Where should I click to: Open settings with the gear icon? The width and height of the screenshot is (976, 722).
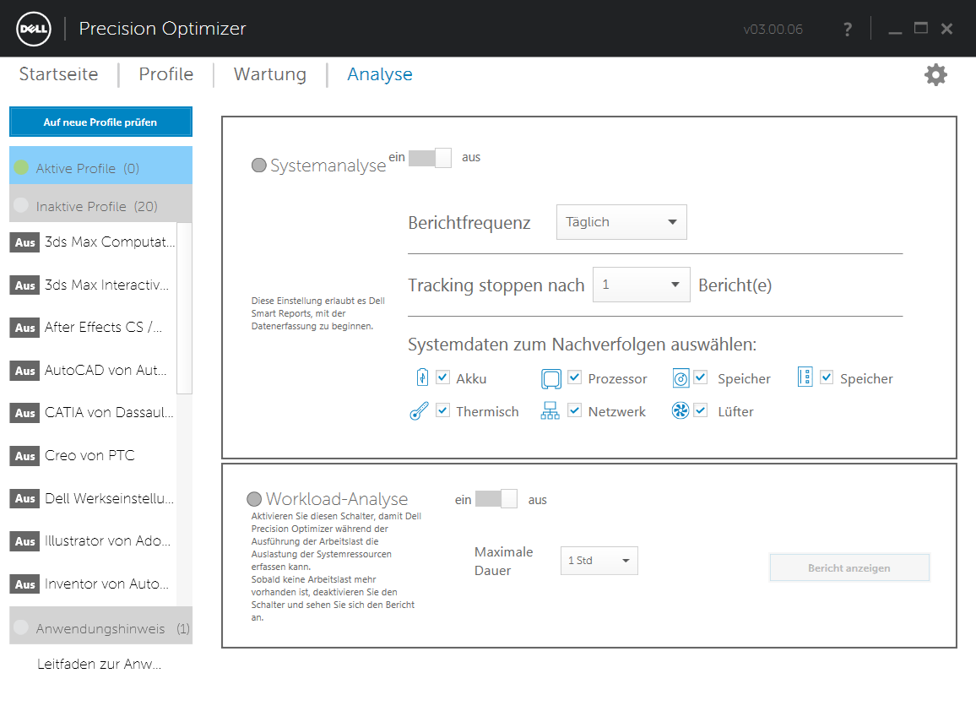pos(935,75)
